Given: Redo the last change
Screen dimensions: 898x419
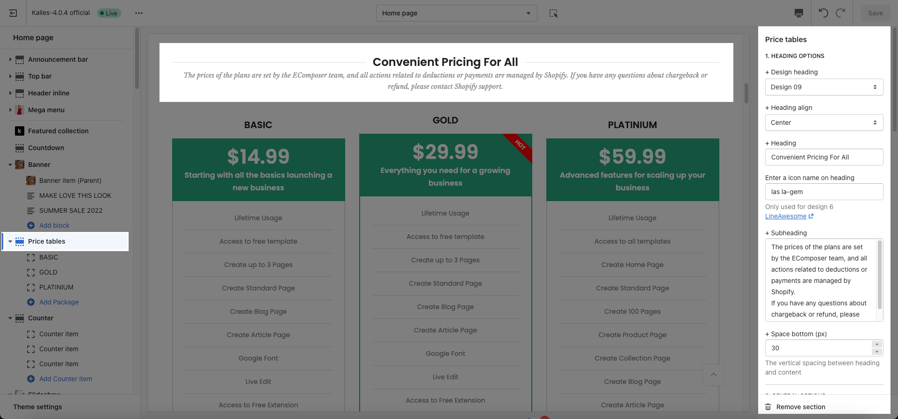Looking at the screenshot, I should click(840, 13).
